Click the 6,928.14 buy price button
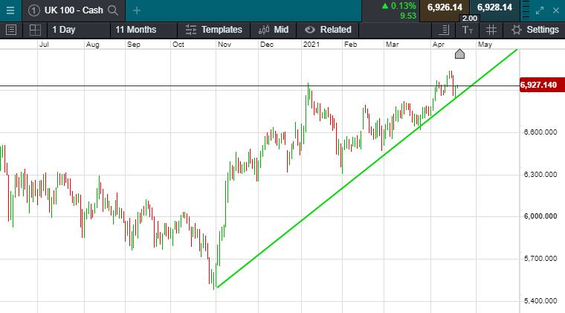 [494, 7]
